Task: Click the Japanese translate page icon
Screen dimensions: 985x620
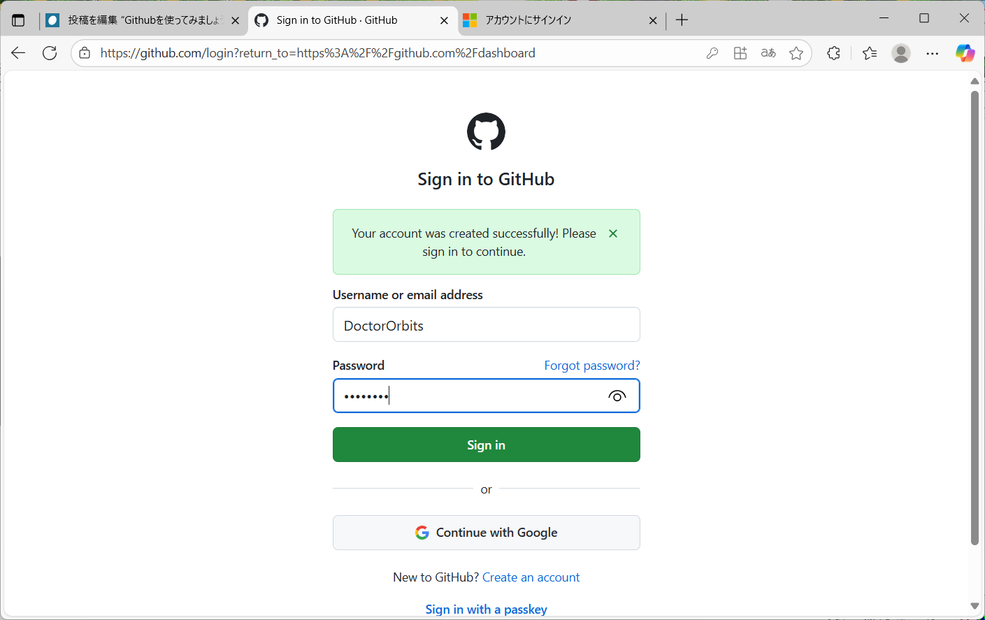Action: [x=768, y=53]
